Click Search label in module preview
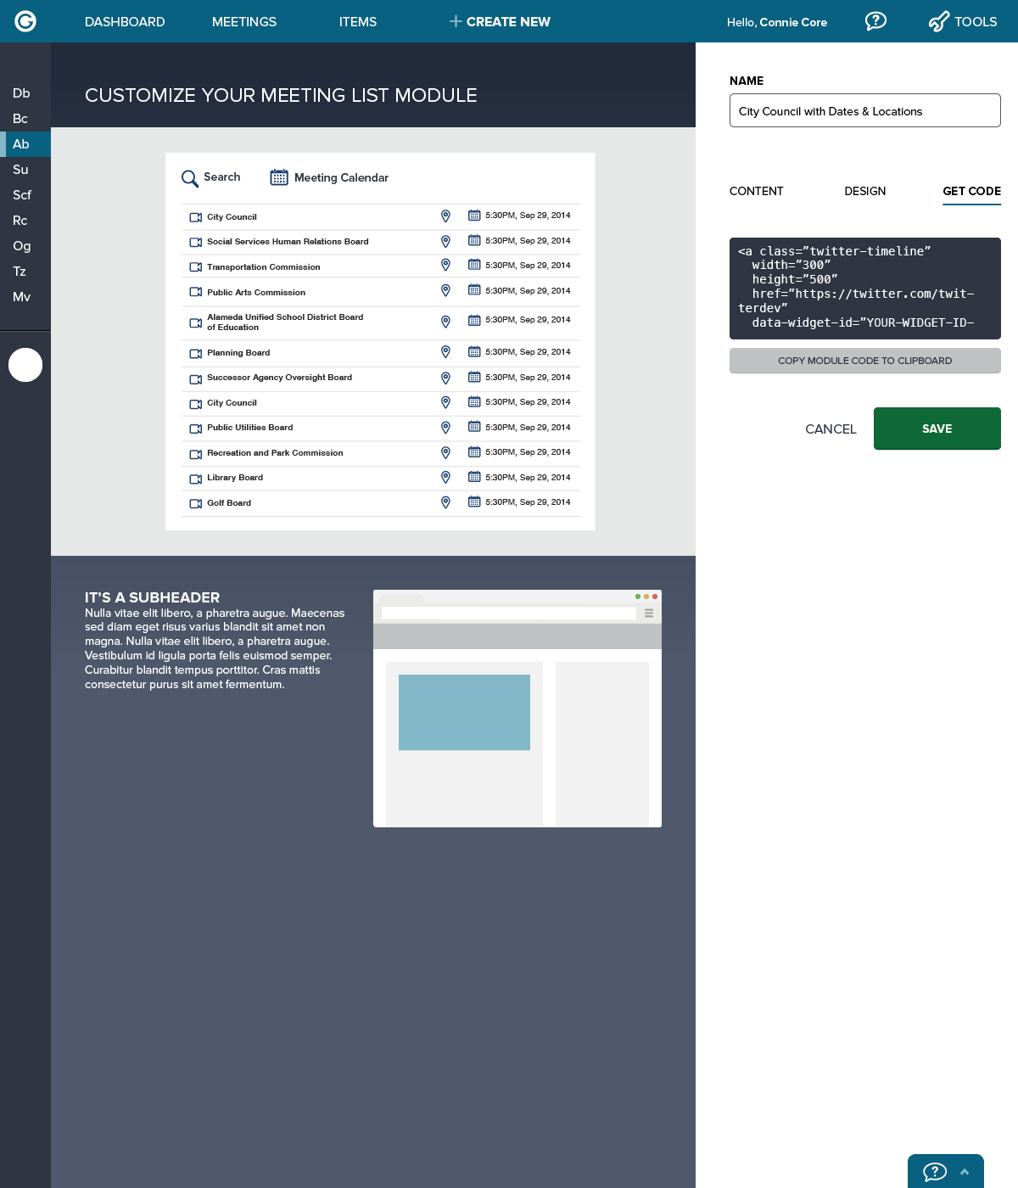 pyautogui.click(x=222, y=177)
